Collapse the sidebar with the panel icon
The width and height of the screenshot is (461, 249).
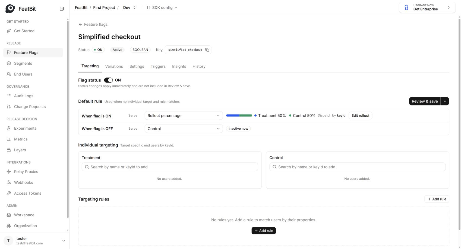(62, 9)
